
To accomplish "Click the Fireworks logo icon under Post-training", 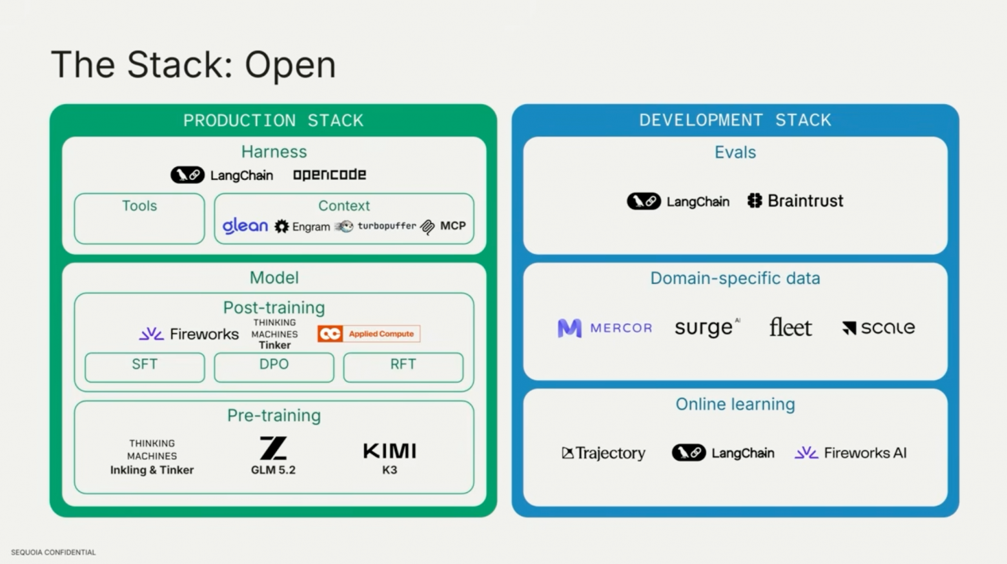I will (x=152, y=334).
